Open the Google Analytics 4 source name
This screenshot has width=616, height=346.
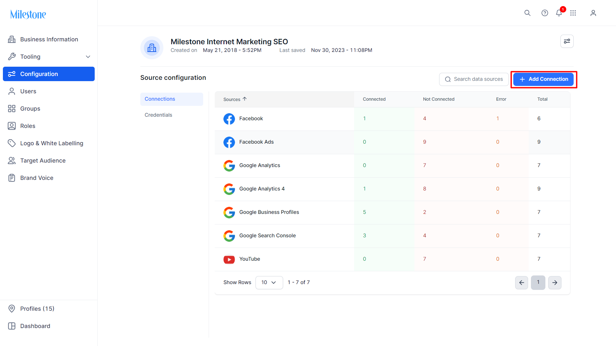pos(262,189)
